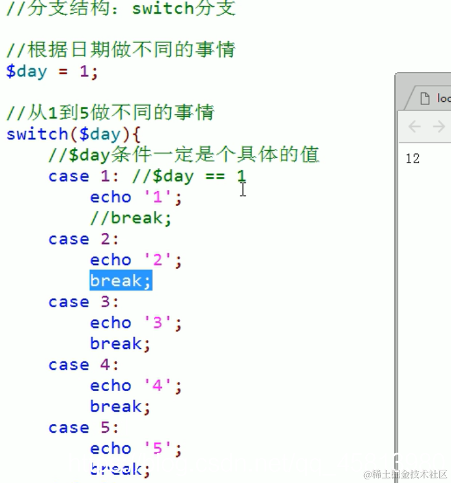
Task: Click the browser back arrow
Action: [x=414, y=127]
